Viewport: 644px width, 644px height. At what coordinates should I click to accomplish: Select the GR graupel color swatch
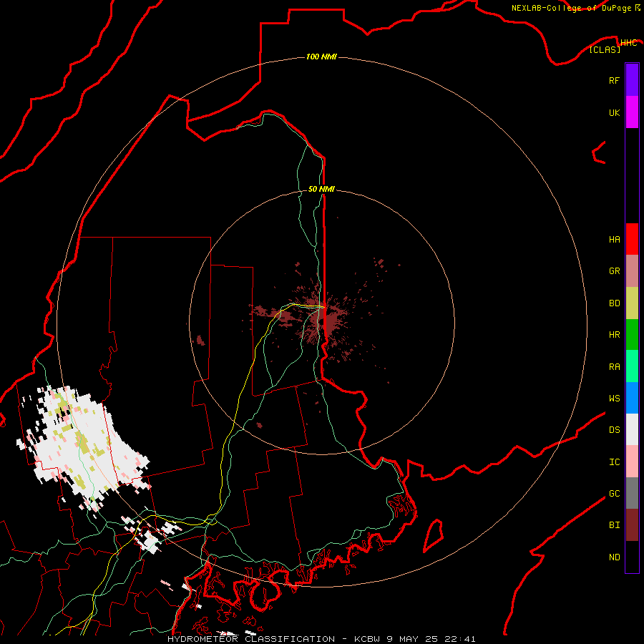point(632,271)
